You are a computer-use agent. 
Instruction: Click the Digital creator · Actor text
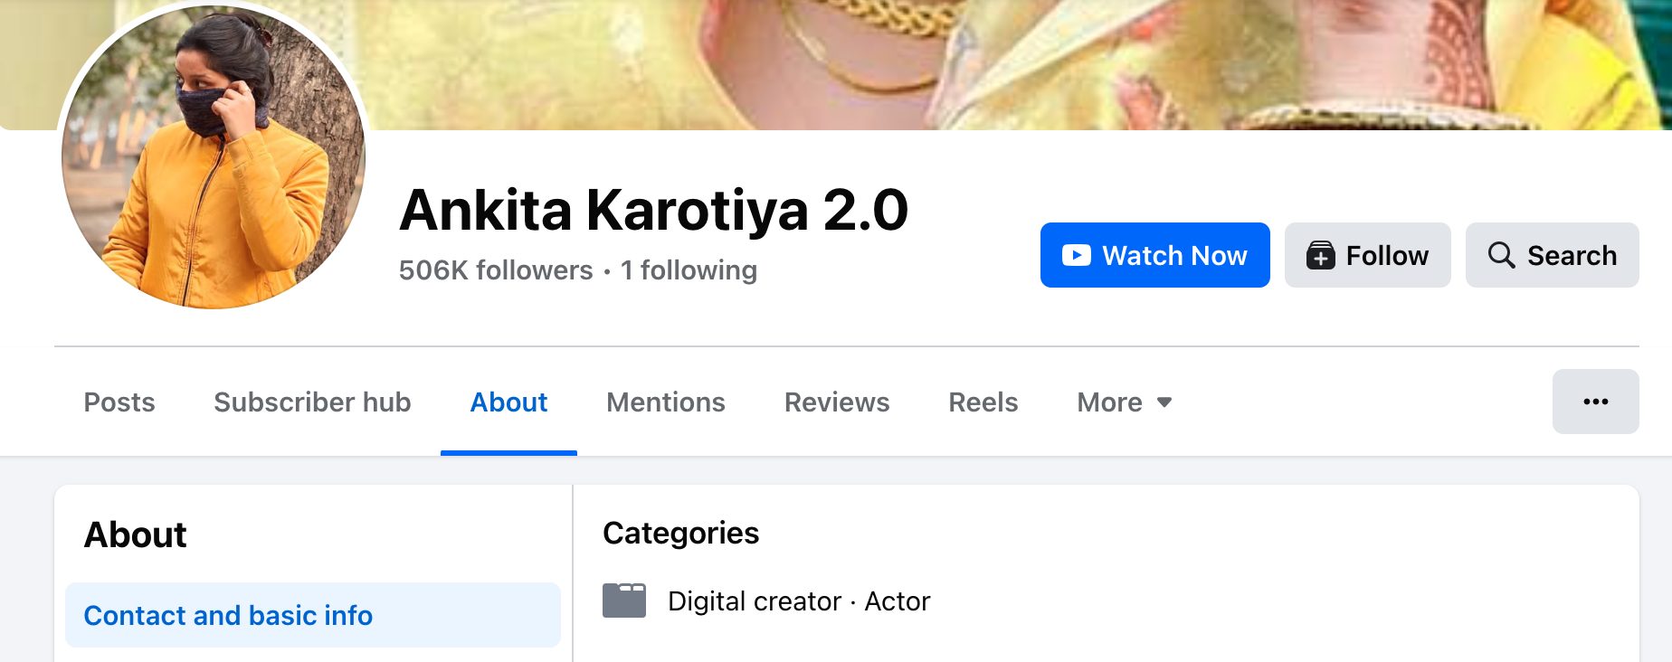click(799, 601)
